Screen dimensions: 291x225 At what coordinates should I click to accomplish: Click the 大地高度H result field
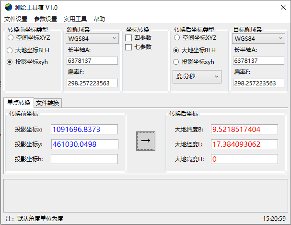pos(244,159)
